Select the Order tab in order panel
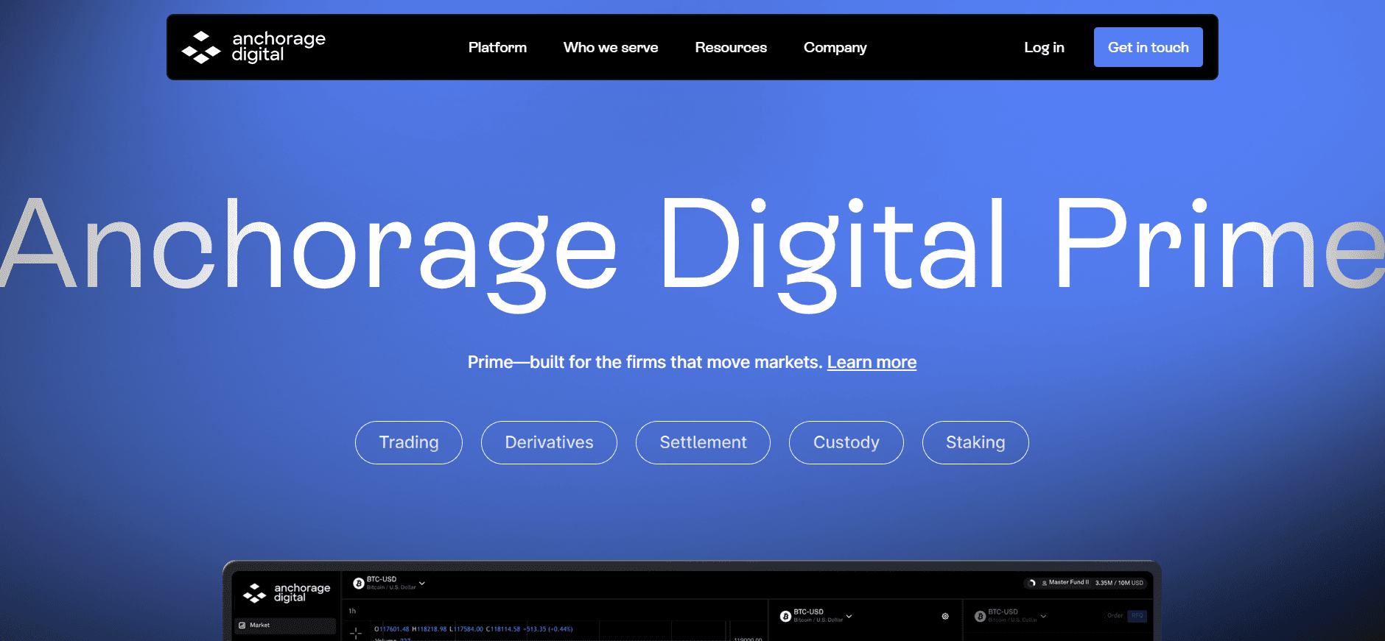The height and width of the screenshot is (641, 1385). coord(1115,616)
